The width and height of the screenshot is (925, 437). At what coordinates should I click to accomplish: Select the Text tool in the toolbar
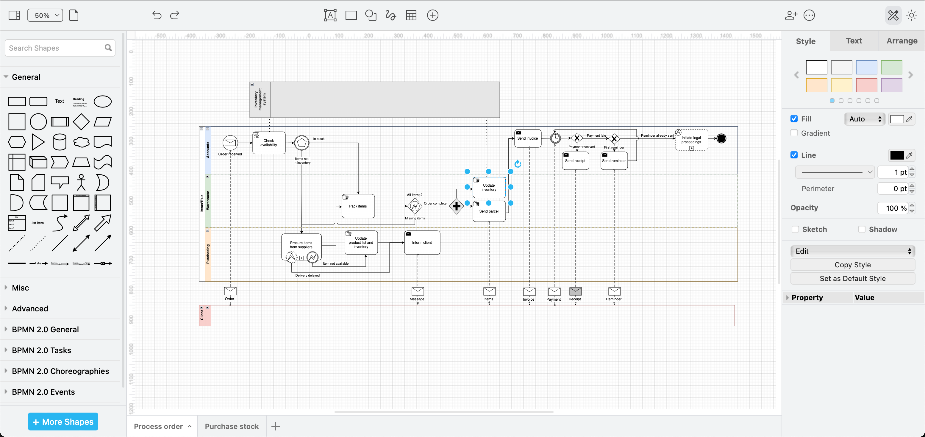pyautogui.click(x=330, y=15)
